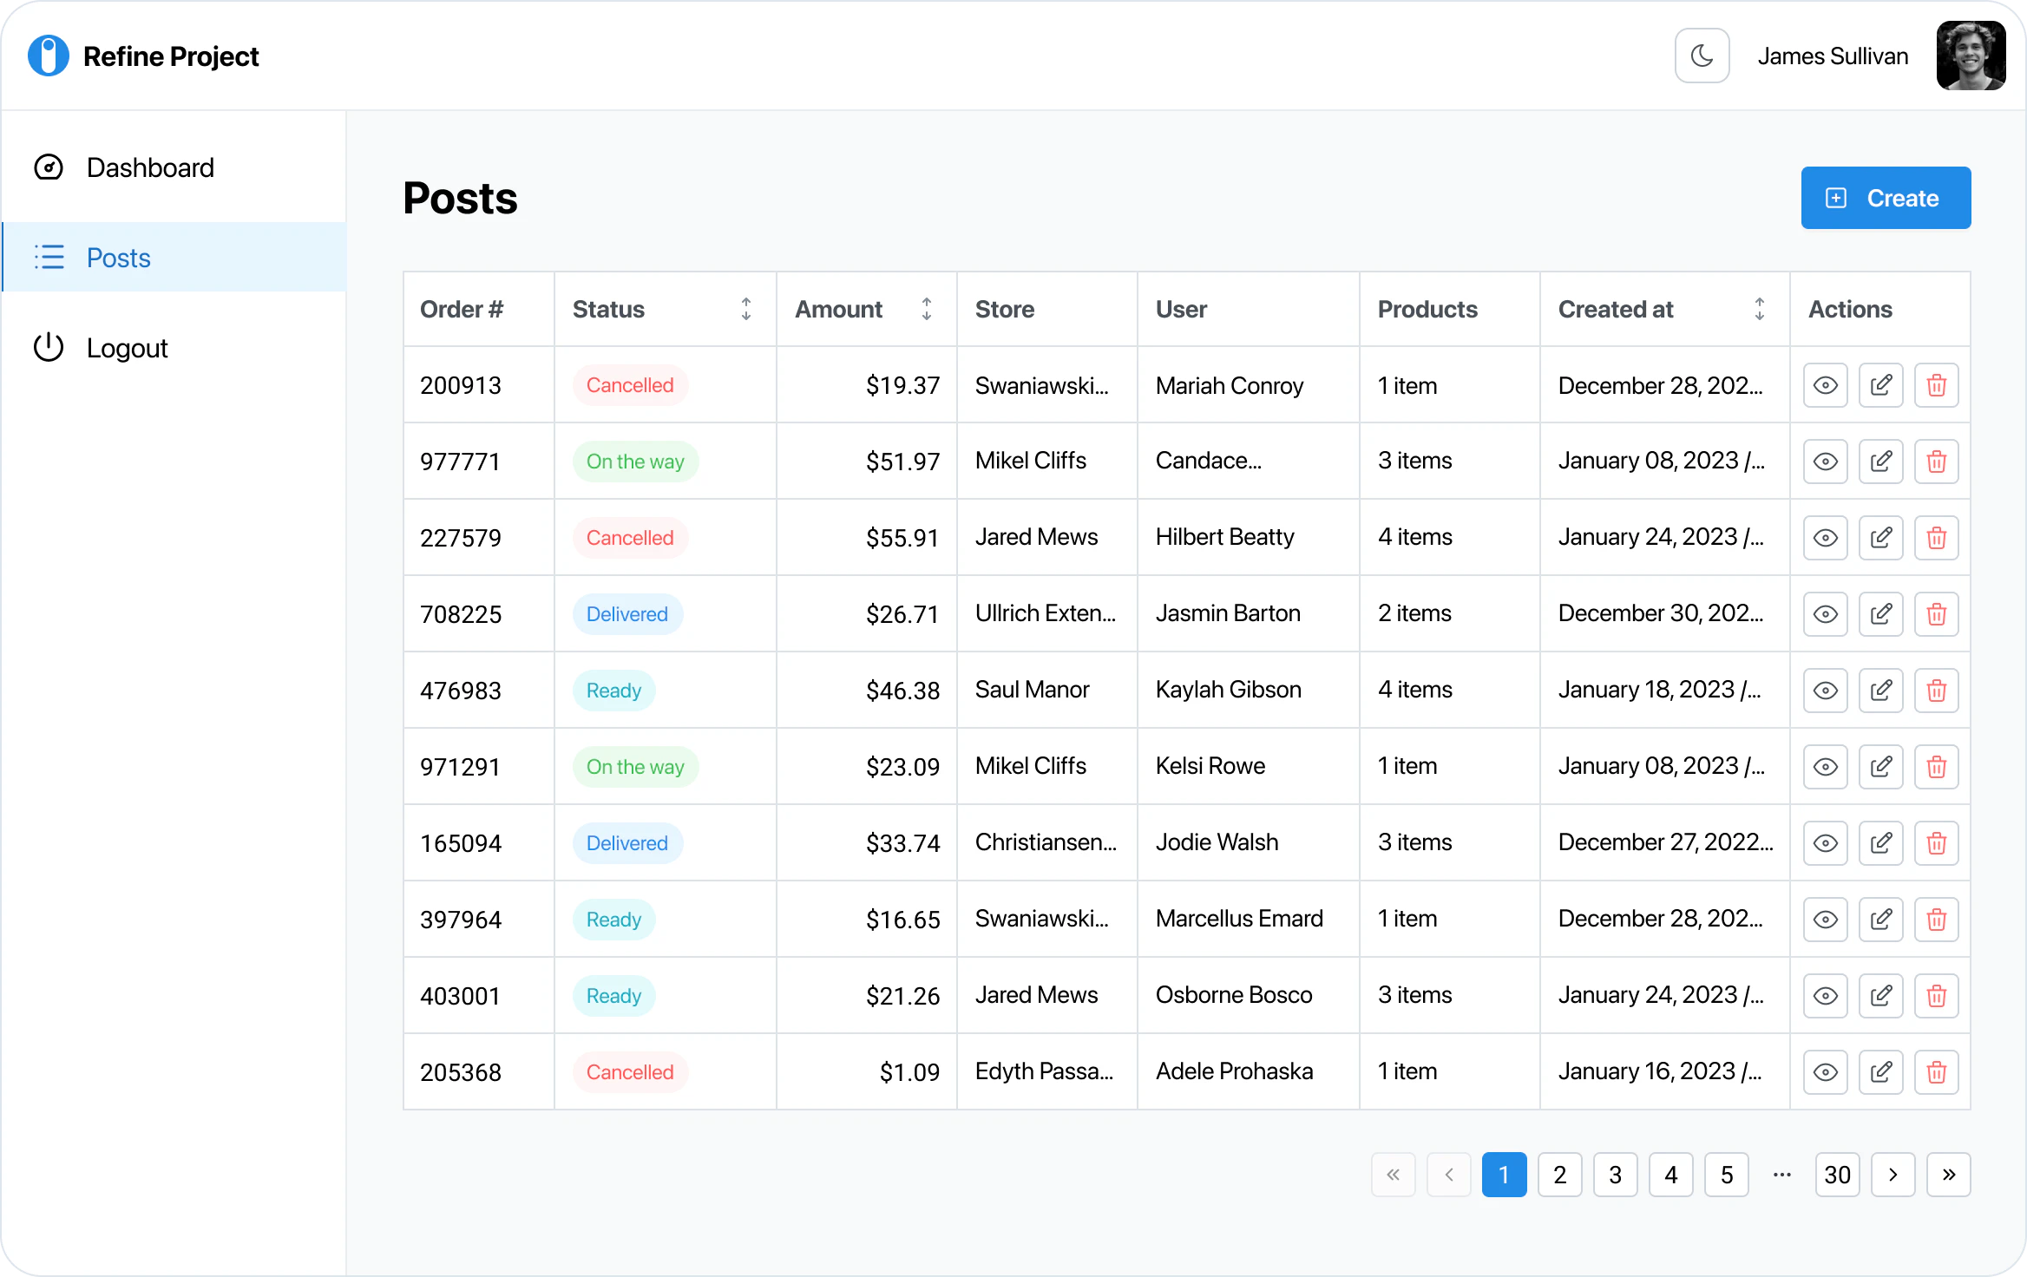Viewport: 2027px width, 1277px height.
Task: Delete order 403001 using trash icon
Action: pyautogui.click(x=1936, y=996)
